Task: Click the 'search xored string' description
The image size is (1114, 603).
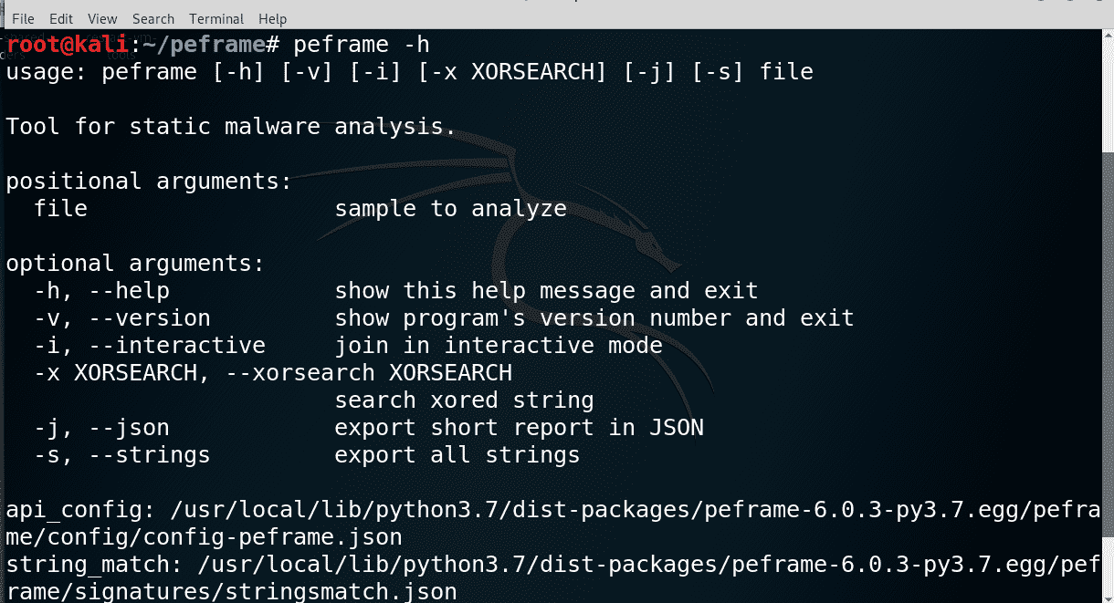Action: tap(464, 400)
